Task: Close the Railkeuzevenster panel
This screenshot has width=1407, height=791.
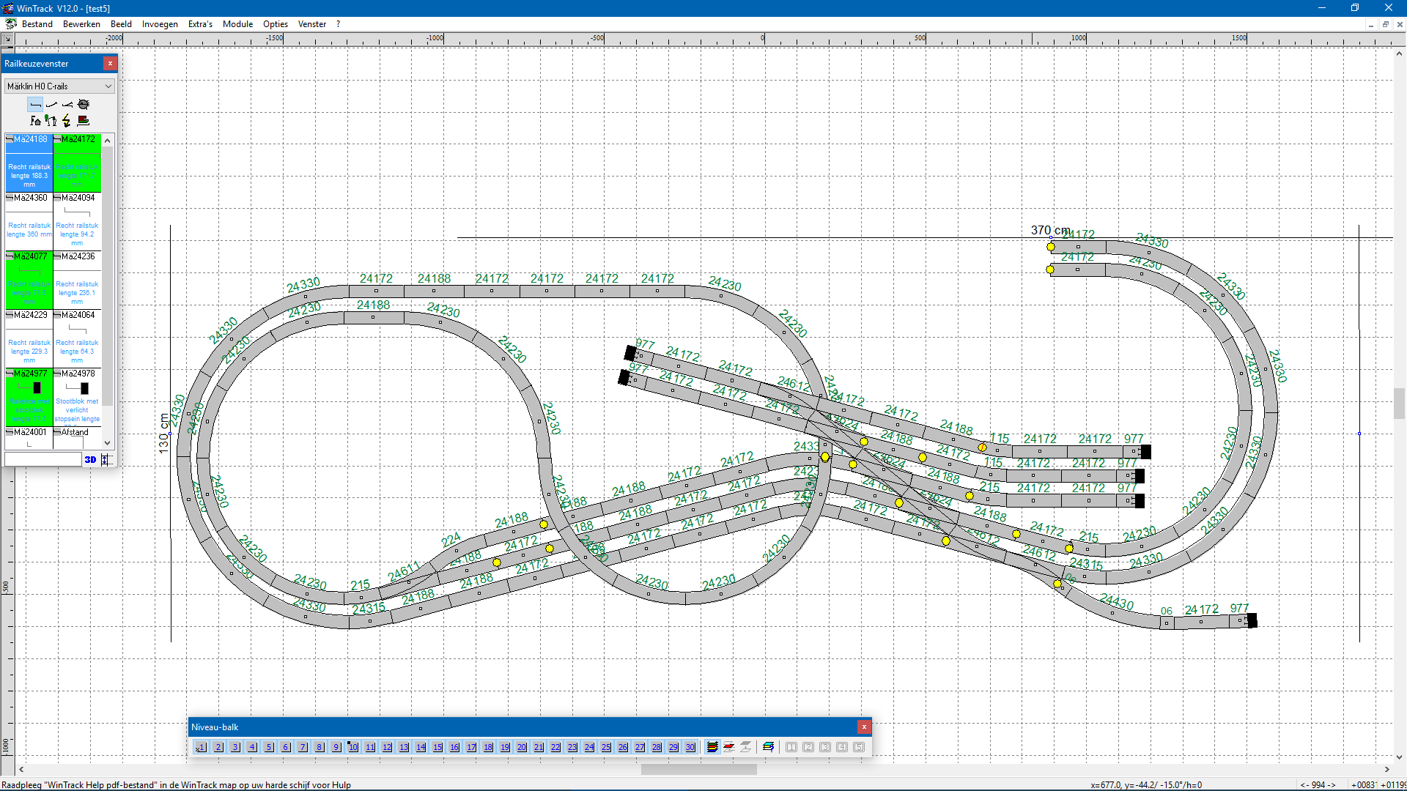Action: pyautogui.click(x=110, y=64)
